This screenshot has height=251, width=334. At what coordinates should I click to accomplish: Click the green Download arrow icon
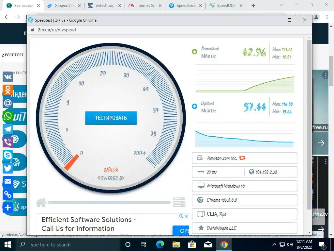[x=194, y=52]
